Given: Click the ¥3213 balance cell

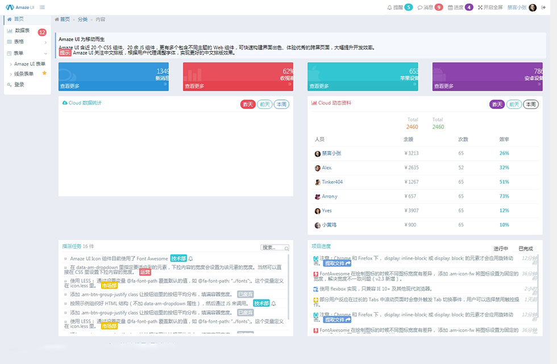Looking at the screenshot, I should 411,153.
